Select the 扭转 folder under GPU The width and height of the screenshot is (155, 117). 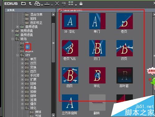click(x=33, y=84)
